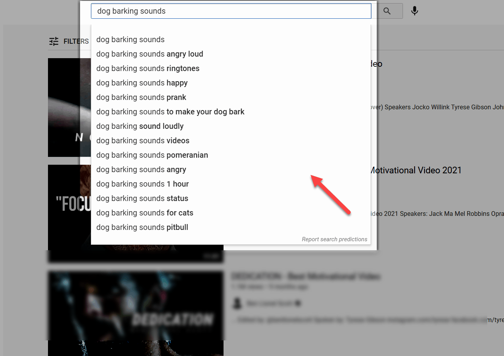Click the DEDICATION video thumbnail

point(135,306)
